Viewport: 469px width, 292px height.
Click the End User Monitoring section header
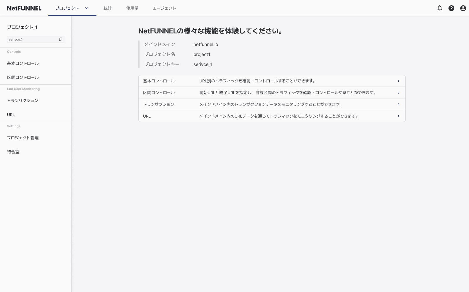point(23,89)
